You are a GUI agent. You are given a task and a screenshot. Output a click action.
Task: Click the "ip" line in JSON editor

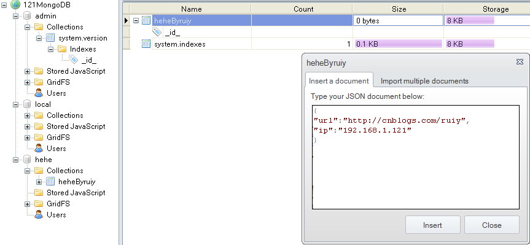[x=362, y=130]
